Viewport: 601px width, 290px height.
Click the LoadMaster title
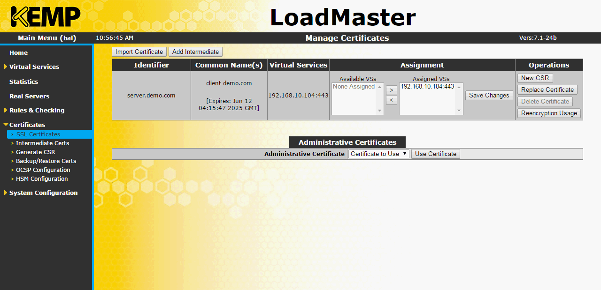pos(343,17)
